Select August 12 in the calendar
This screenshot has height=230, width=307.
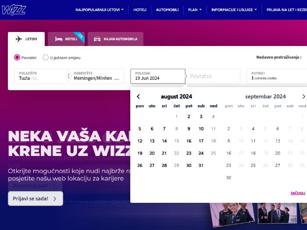point(140,141)
